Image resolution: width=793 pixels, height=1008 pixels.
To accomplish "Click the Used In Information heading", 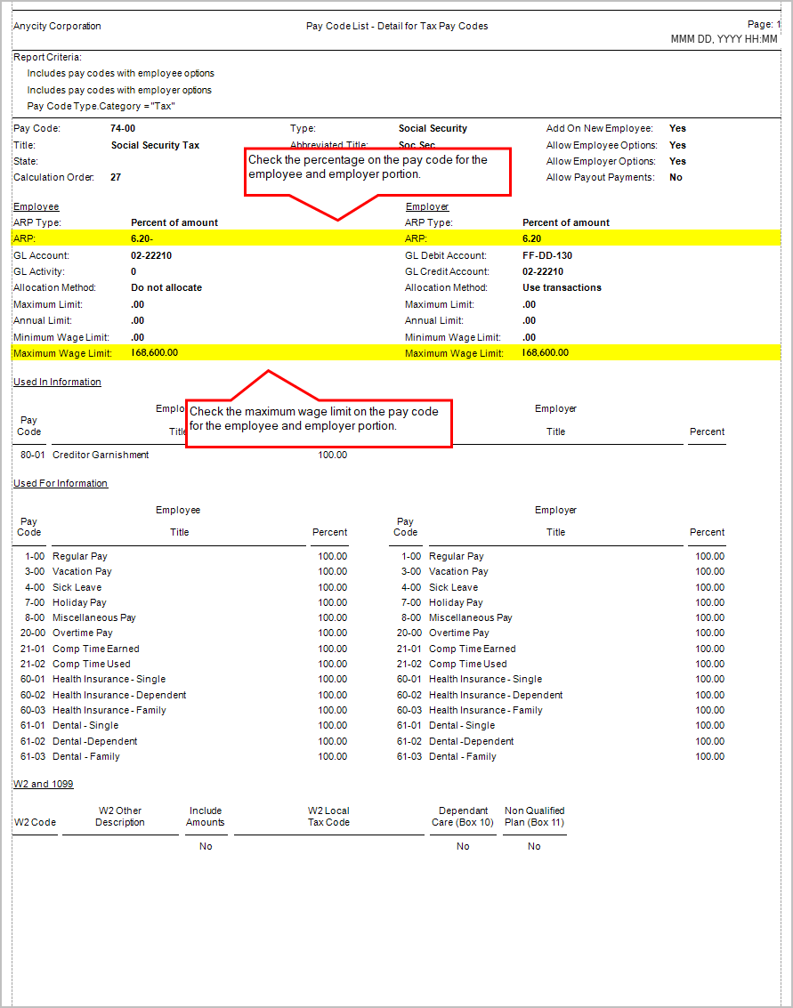I will pyautogui.click(x=57, y=382).
